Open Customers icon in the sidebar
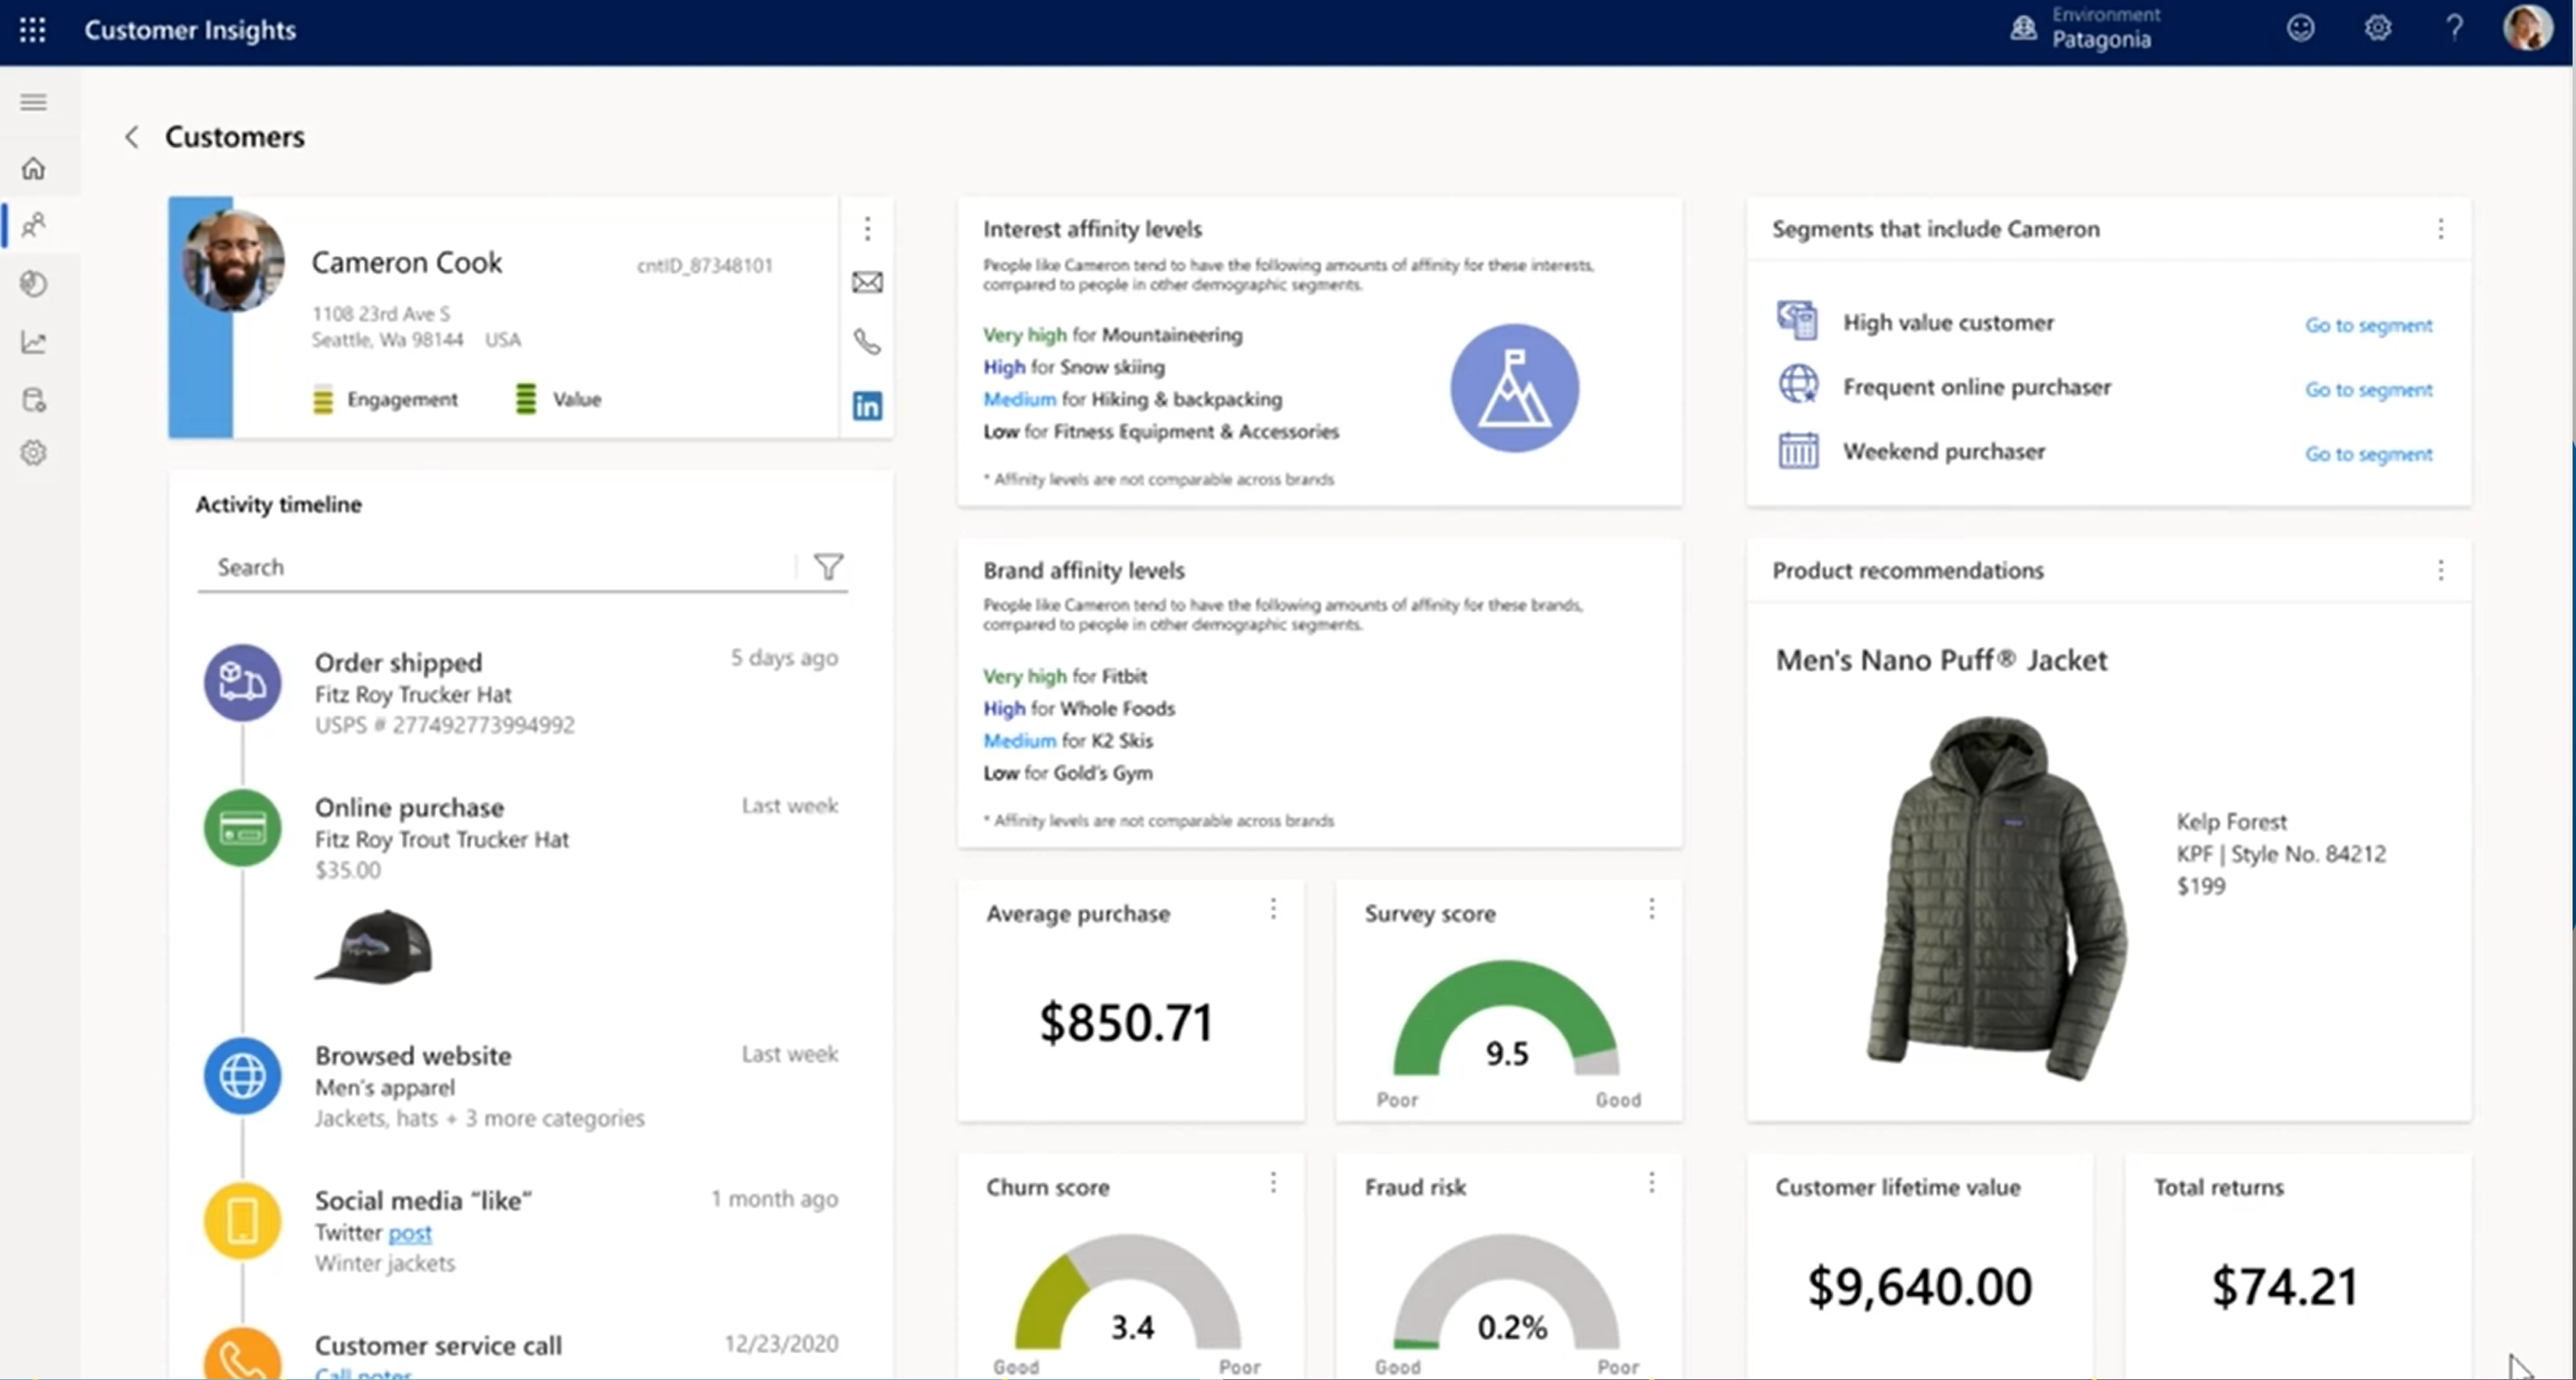This screenshot has width=2576, height=1380. [x=33, y=225]
